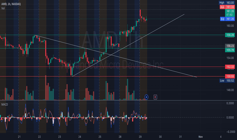Click the High 163.00 price label
This screenshot has width=237, height=140.
[227, 3]
